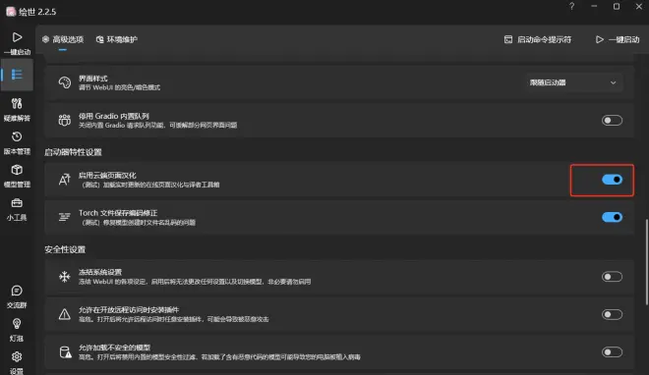Click the people icon beside 停用 Gradio 内置队列
The height and width of the screenshot is (375, 649).
coord(65,120)
